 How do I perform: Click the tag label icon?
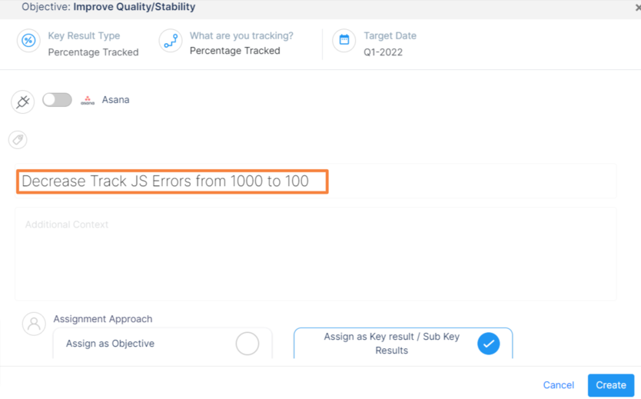(18, 140)
